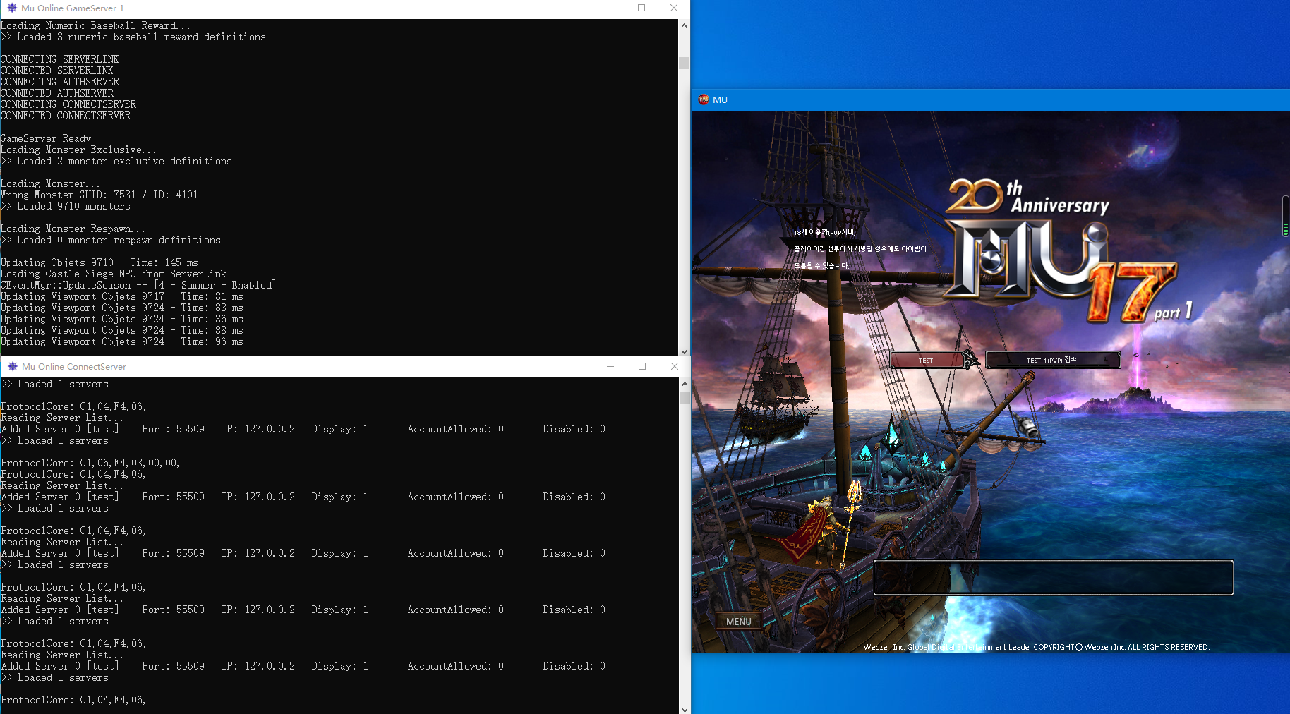Screen dimensions: 1290x714
Task: Minimize the Mu Online ConnectServer window
Action: 610,367
